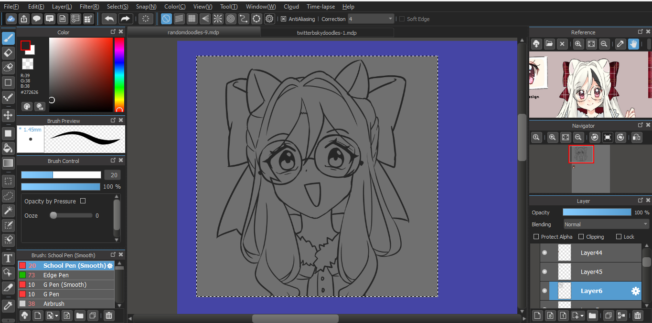The height and width of the screenshot is (323, 652).
Task: Open the Blending mode dropdown
Action: pyautogui.click(x=606, y=224)
